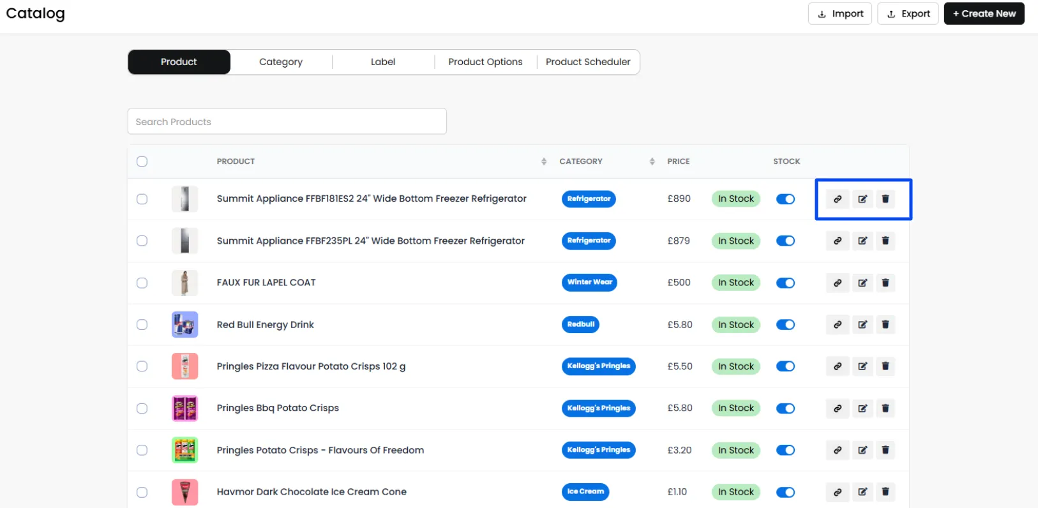
Task: Delete the Red Bull Energy Drink product
Action: coord(885,324)
